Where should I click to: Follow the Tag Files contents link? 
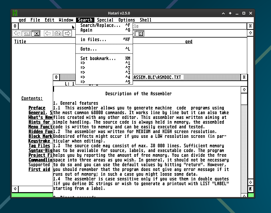pos(39,146)
